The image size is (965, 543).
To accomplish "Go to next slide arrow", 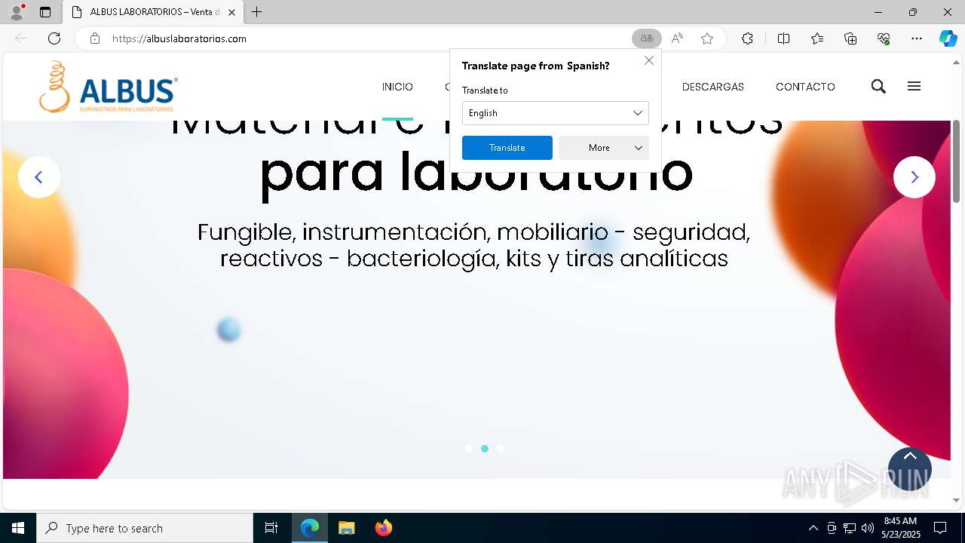I will (x=914, y=177).
